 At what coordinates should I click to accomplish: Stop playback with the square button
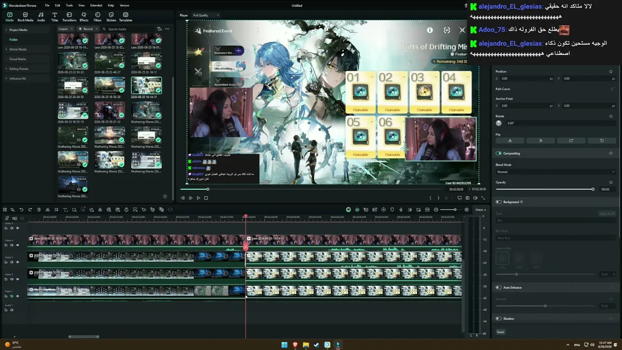coord(206,198)
